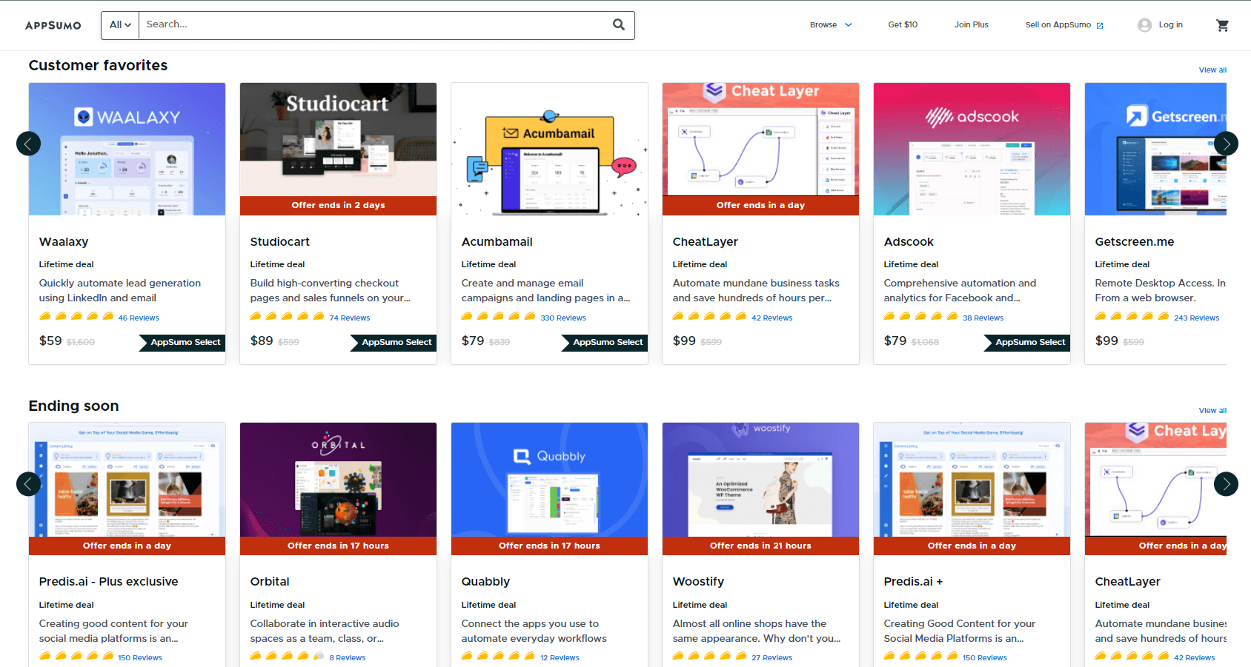The image size is (1251, 667).
Task: Click the external link icon next to Sell on AppSumo
Action: 1100,25
